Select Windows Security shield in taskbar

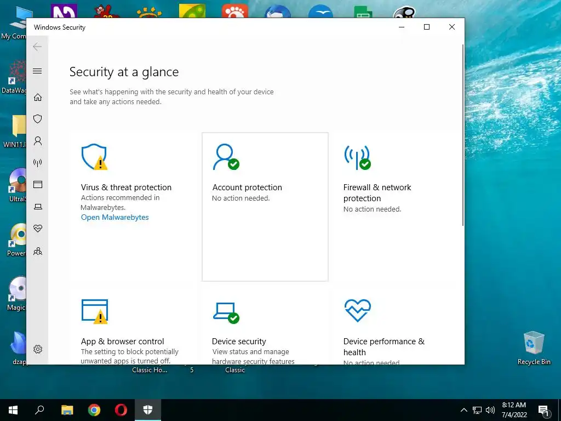click(x=148, y=410)
